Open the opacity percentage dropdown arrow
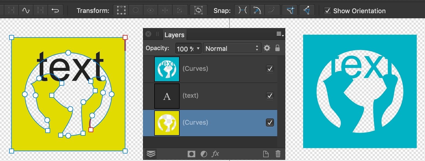Screen dimensions: 425x161 [x=198, y=48]
